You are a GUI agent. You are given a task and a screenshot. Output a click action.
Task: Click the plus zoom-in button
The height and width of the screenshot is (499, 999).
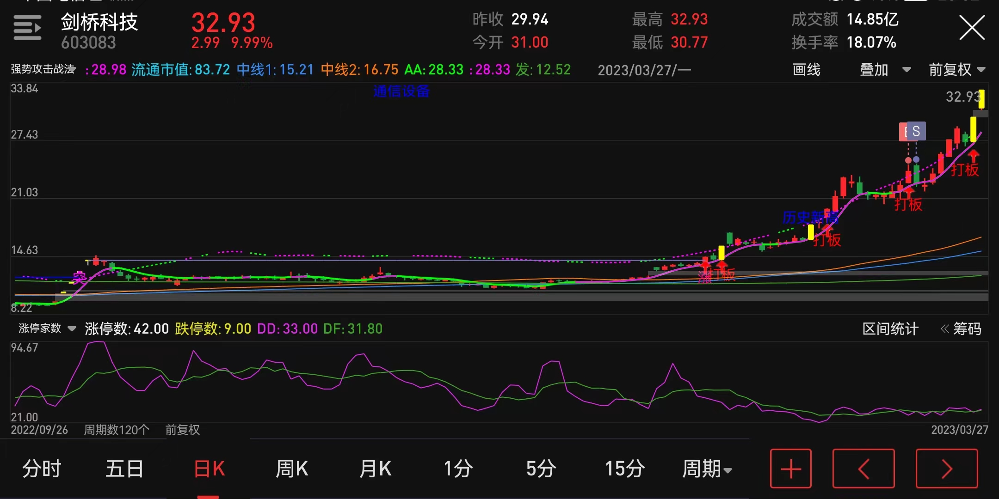(790, 469)
